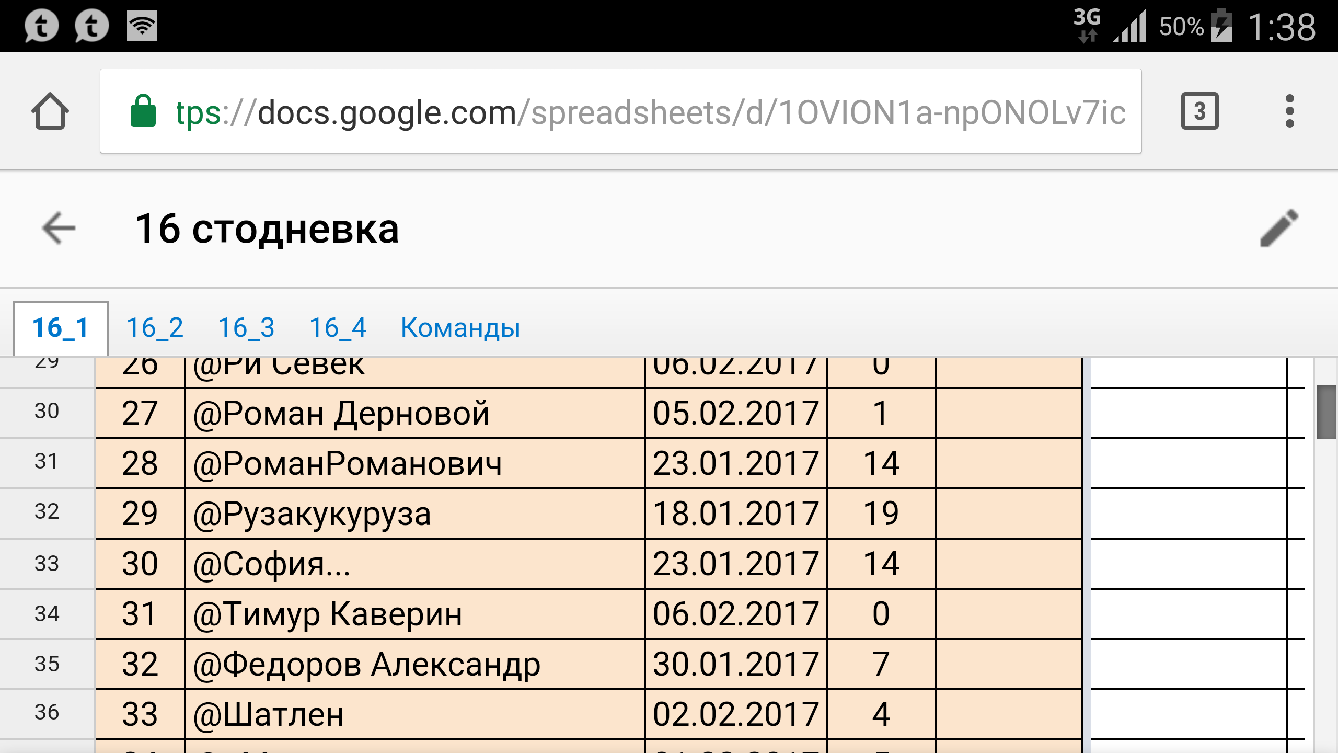1338x753 pixels.
Task: Tap the pencil edit icon
Action: click(x=1278, y=228)
